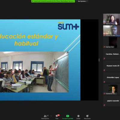Click the dropdown arrow next to Ver Opciones

point(87,1)
